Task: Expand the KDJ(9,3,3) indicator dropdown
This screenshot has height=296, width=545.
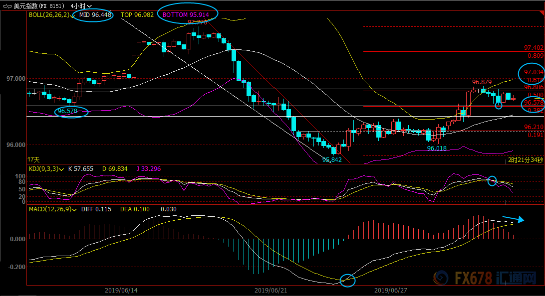Action: coord(61,169)
